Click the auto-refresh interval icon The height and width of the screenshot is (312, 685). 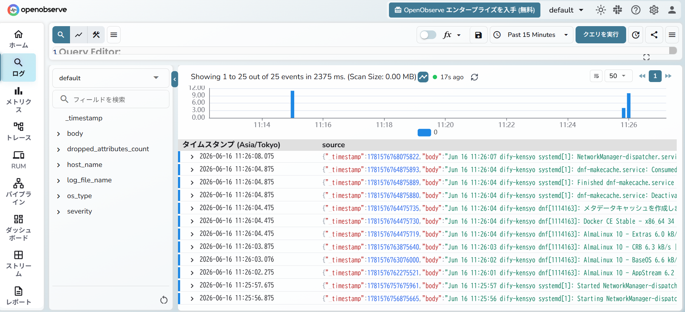[x=636, y=35]
